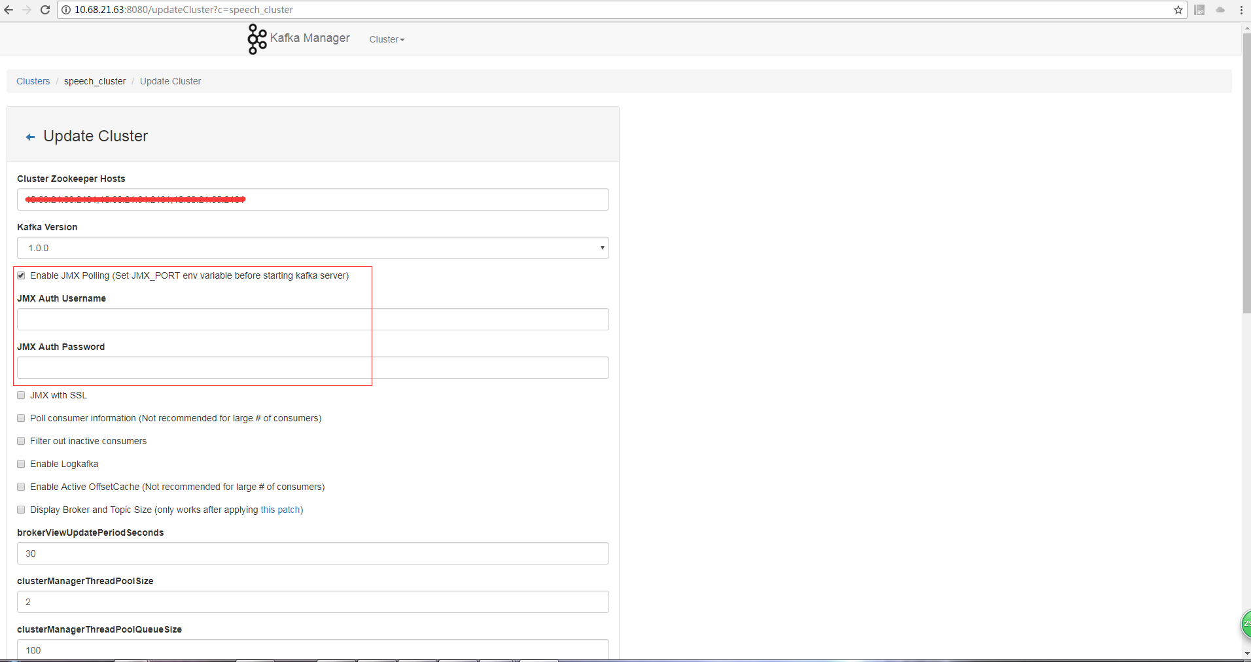This screenshot has width=1251, height=662.
Task: Click the vertical scrollbar thumb
Action: click(1246, 173)
